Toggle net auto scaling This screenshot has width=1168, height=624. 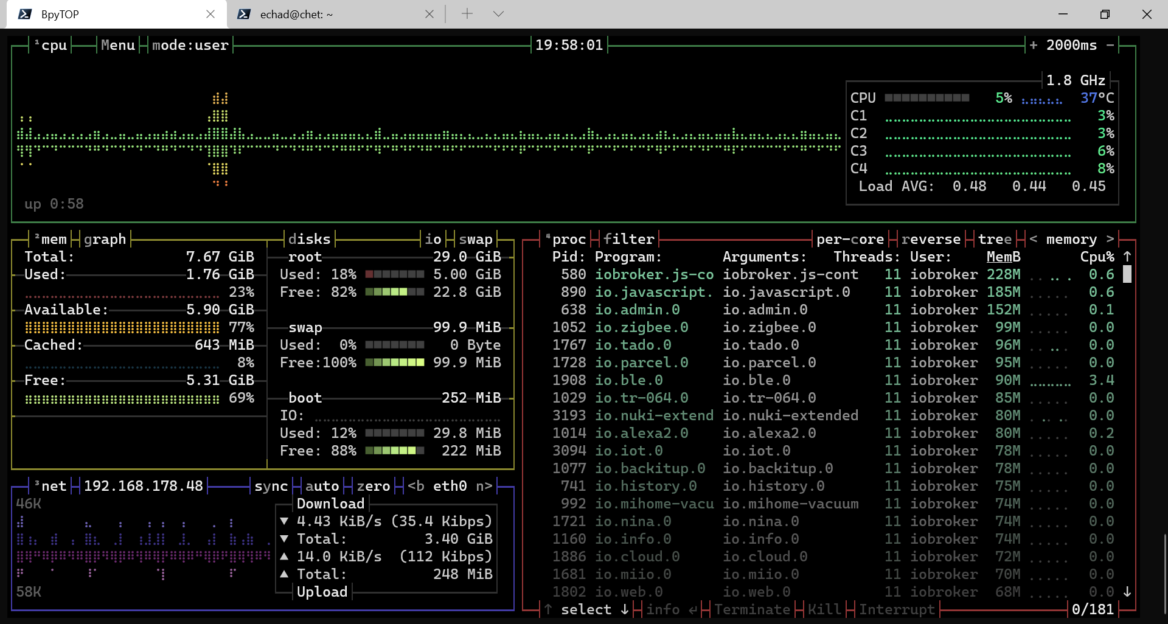click(322, 486)
